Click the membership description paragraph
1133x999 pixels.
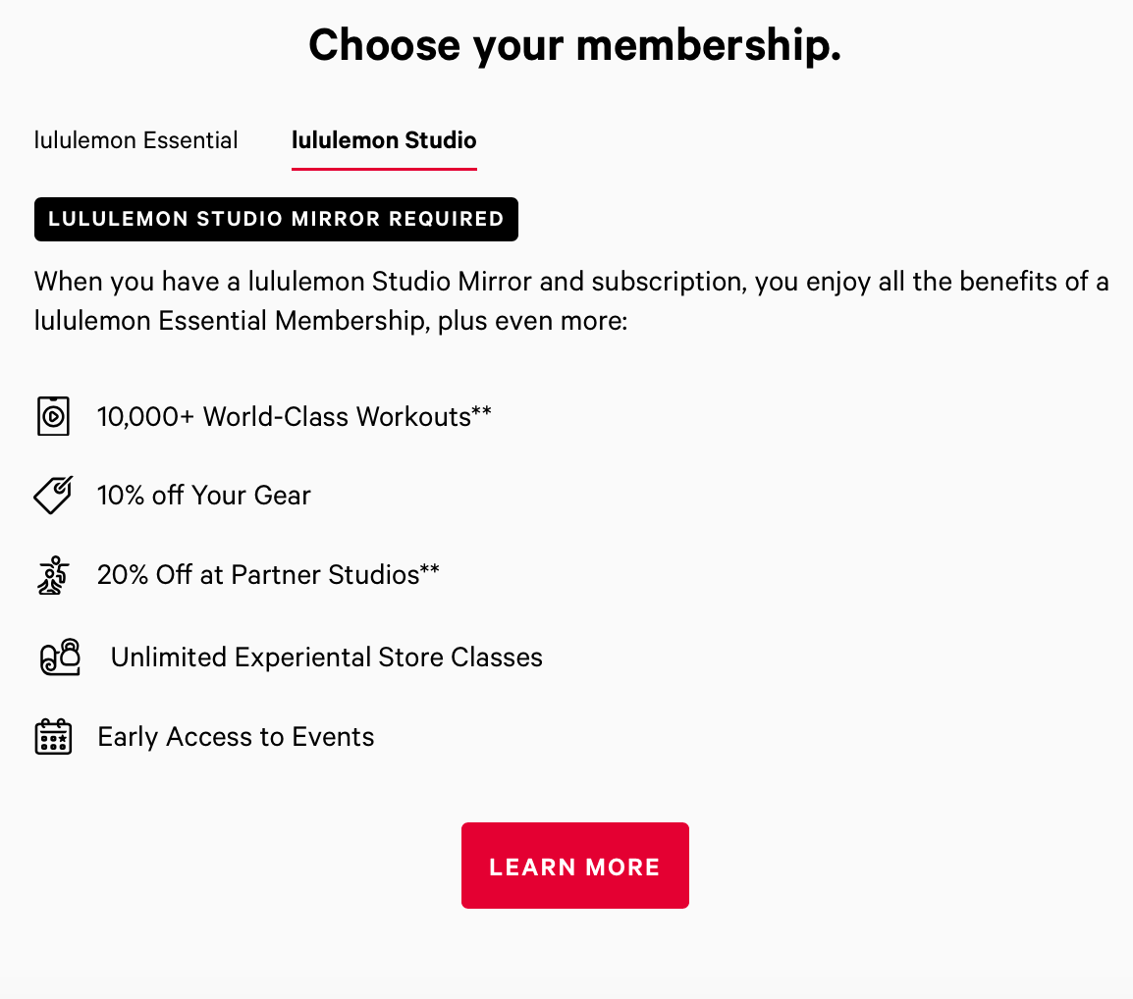pos(571,300)
